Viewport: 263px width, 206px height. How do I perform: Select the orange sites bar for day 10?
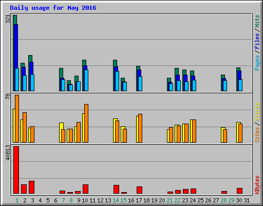(86, 123)
